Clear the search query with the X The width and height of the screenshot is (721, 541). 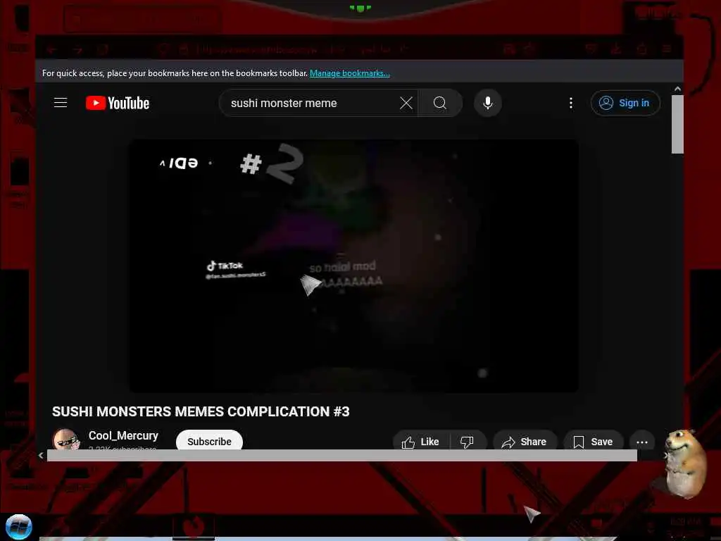coord(406,103)
